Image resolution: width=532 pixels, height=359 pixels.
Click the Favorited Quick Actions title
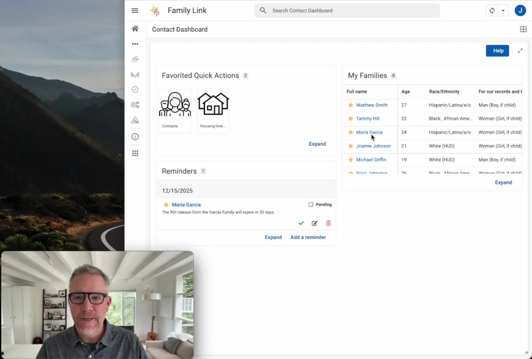coord(200,75)
